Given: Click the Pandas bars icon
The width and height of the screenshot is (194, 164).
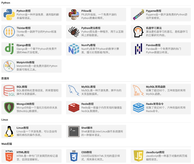Looking at the screenshot, I should click(139, 49).
